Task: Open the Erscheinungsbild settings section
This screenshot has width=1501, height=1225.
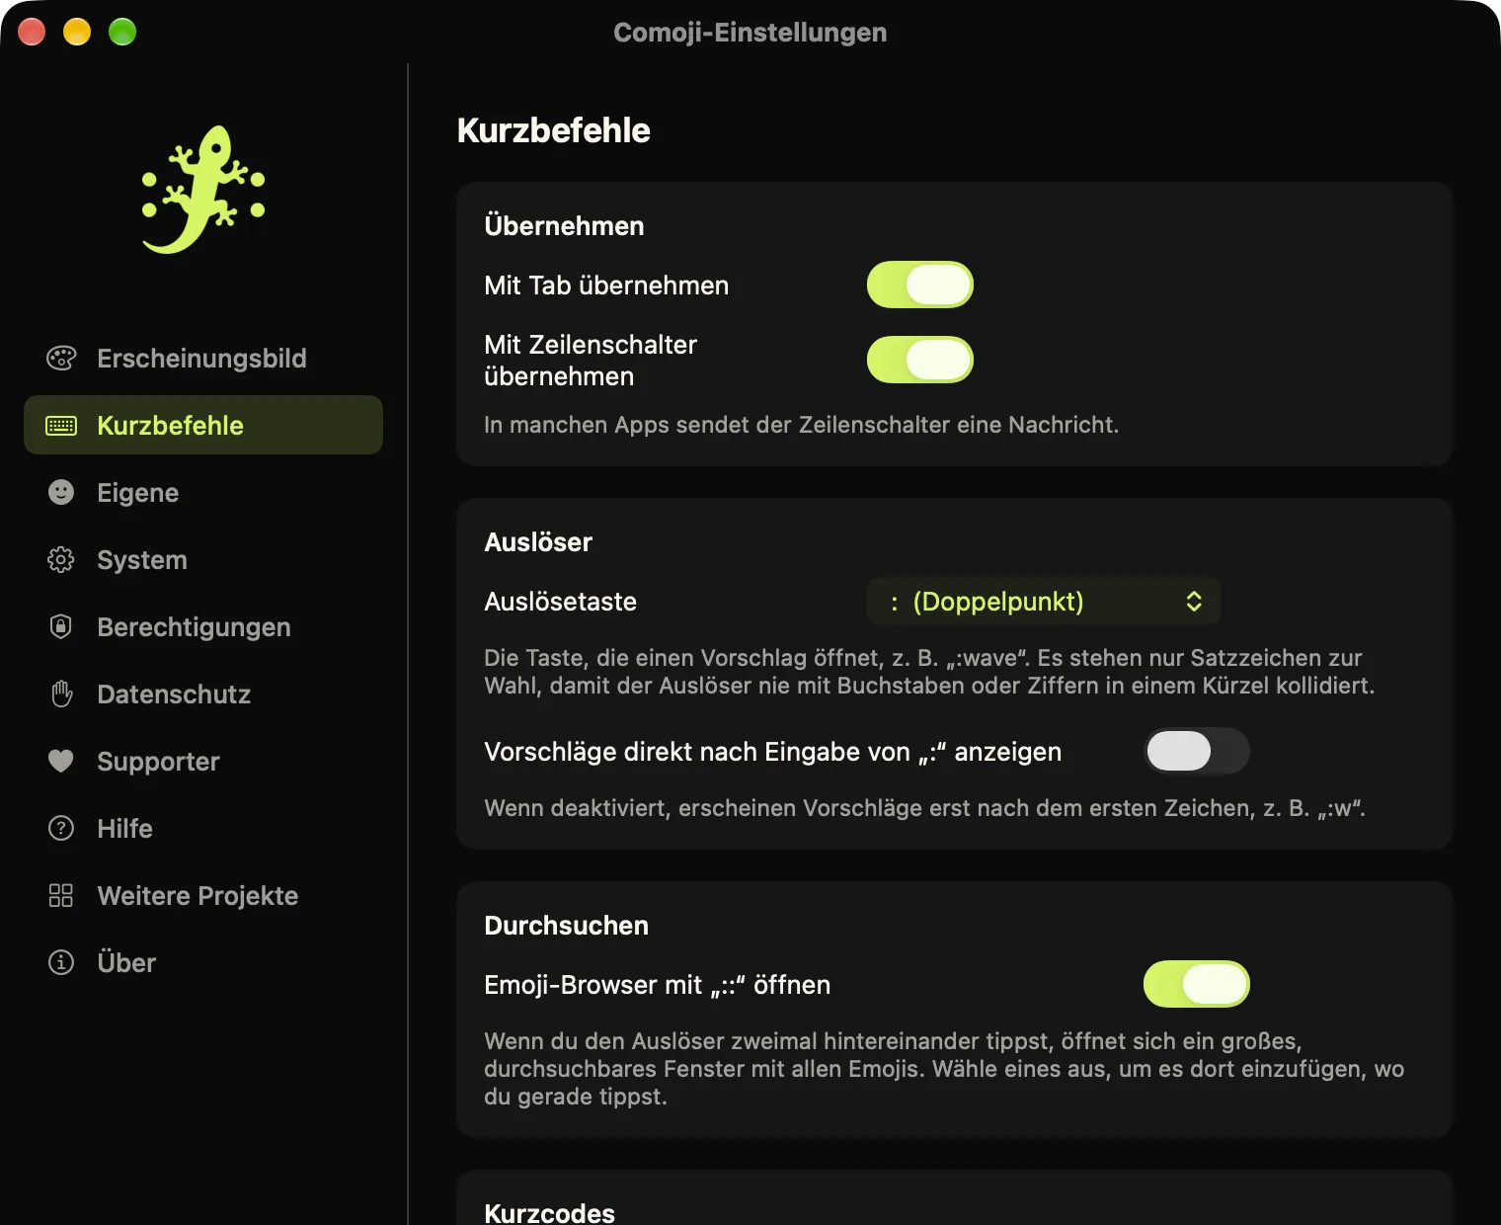Action: coord(203,358)
